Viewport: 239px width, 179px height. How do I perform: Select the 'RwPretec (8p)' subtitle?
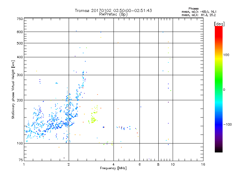pos(113,14)
